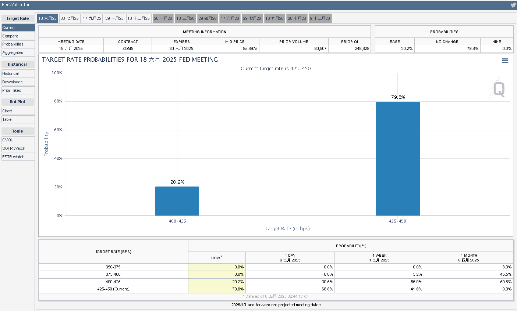517x311 pixels.
Task: Open the Aggregated sidebar item
Action: 18,53
